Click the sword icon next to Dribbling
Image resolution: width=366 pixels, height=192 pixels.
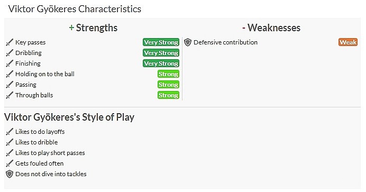[10, 53]
